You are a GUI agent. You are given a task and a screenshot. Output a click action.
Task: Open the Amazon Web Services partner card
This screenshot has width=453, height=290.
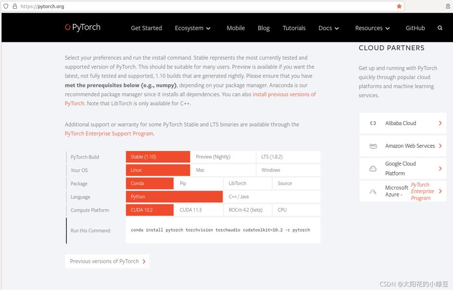(403, 145)
